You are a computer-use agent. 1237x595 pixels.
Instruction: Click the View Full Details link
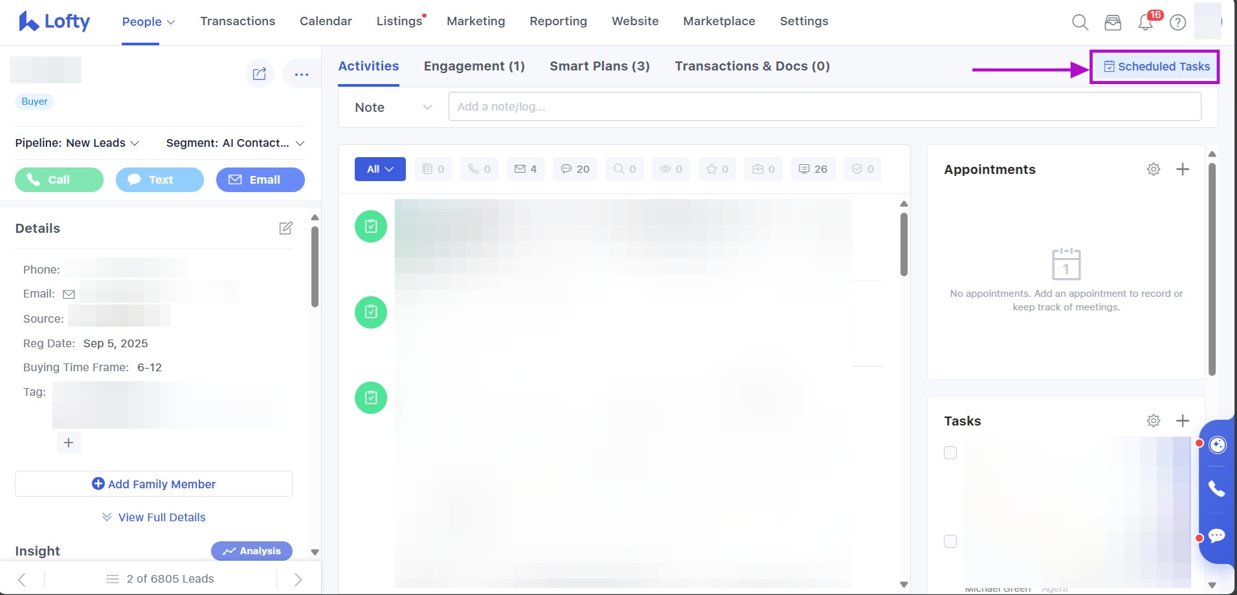click(154, 517)
